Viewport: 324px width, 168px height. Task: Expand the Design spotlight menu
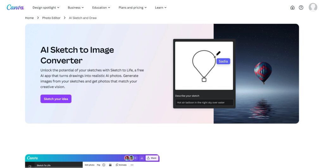pos(46,8)
